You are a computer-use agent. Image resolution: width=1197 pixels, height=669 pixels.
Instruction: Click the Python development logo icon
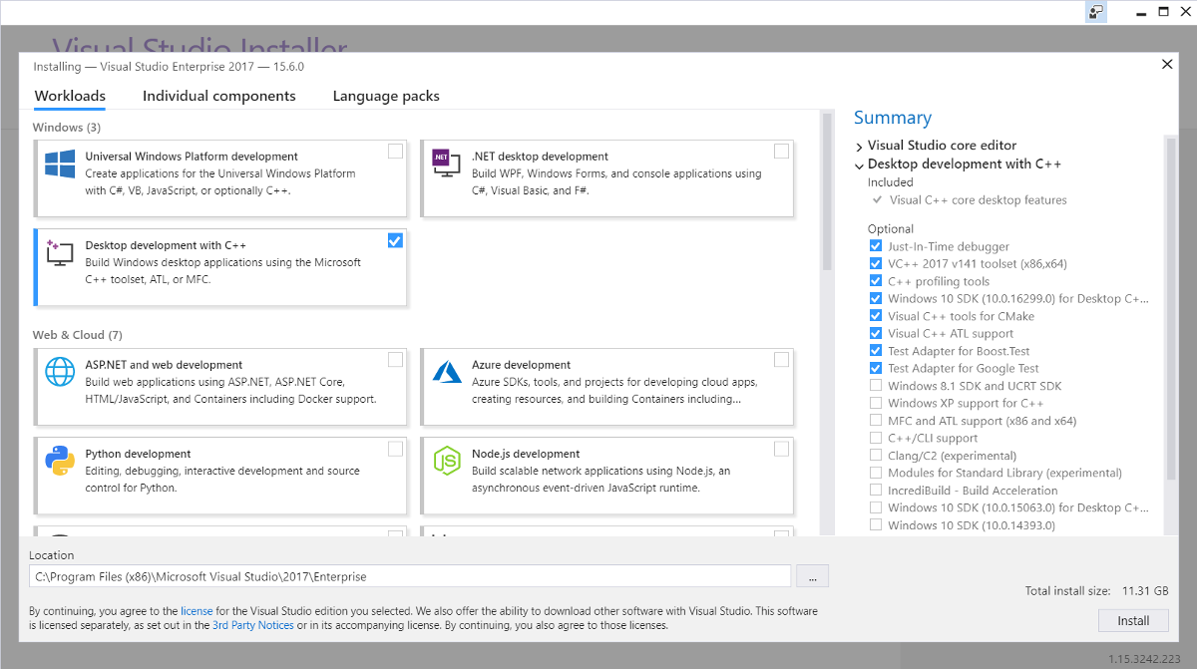coord(60,462)
